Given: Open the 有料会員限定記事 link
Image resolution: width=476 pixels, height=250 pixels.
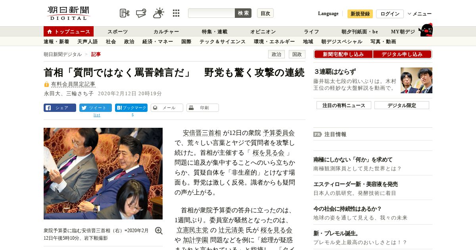Looking at the screenshot, I should point(73,84).
